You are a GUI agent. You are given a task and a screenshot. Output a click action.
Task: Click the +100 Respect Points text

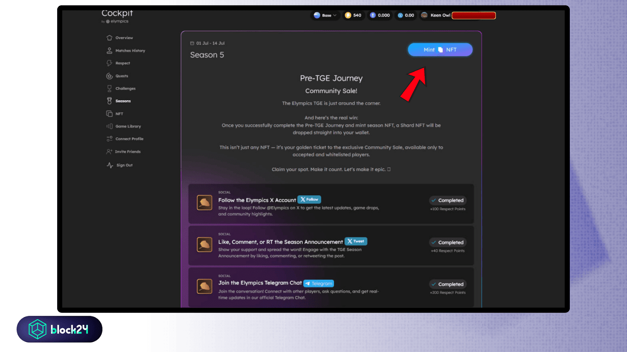click(448, 209)
